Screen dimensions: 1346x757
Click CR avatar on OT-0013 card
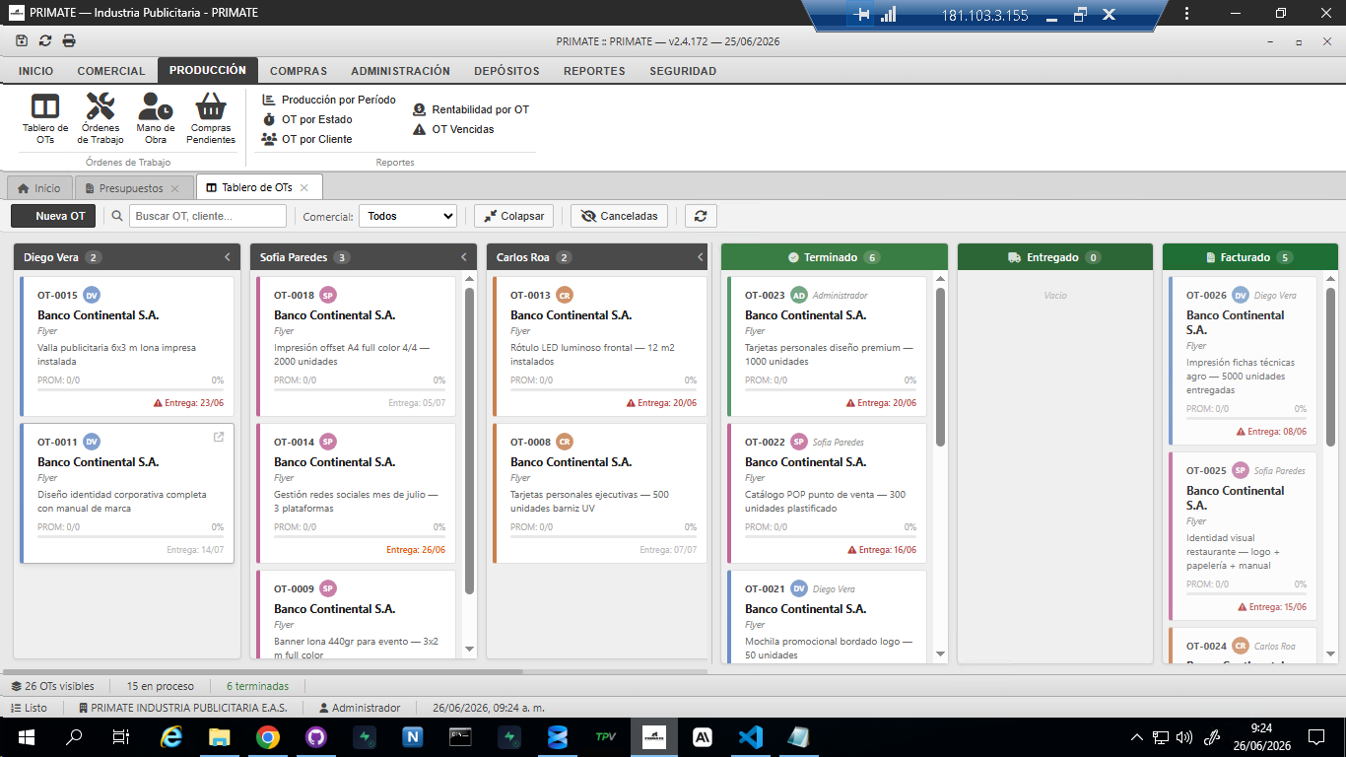565,295
